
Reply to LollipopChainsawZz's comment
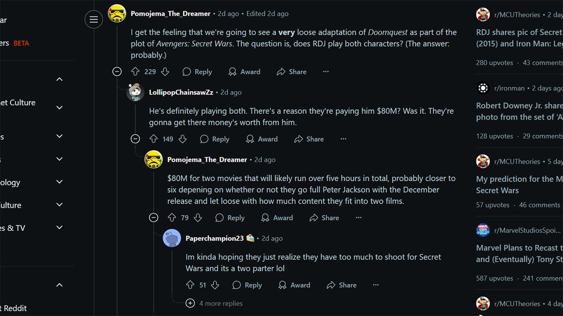coord(214,139)
